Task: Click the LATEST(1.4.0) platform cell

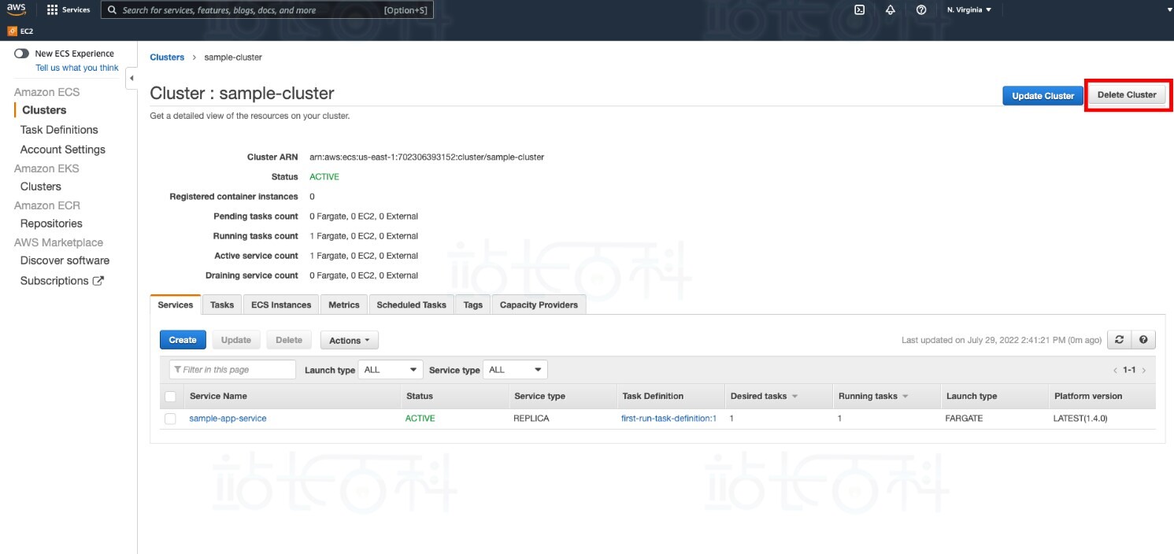Action: click(x=1080, y=419)
